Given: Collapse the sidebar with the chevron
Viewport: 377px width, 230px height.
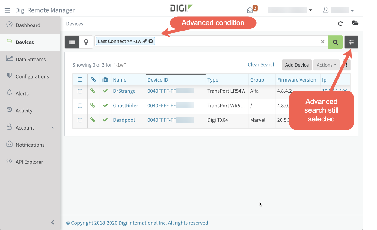Looking at the screenshot, I should [53, 222].
